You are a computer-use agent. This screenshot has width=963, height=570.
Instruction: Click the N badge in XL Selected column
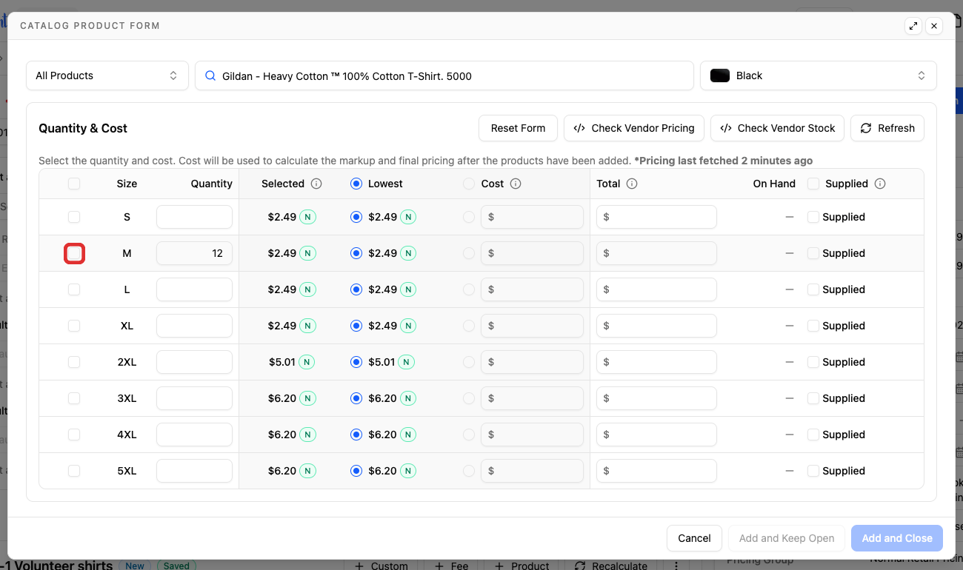(307, 326)
